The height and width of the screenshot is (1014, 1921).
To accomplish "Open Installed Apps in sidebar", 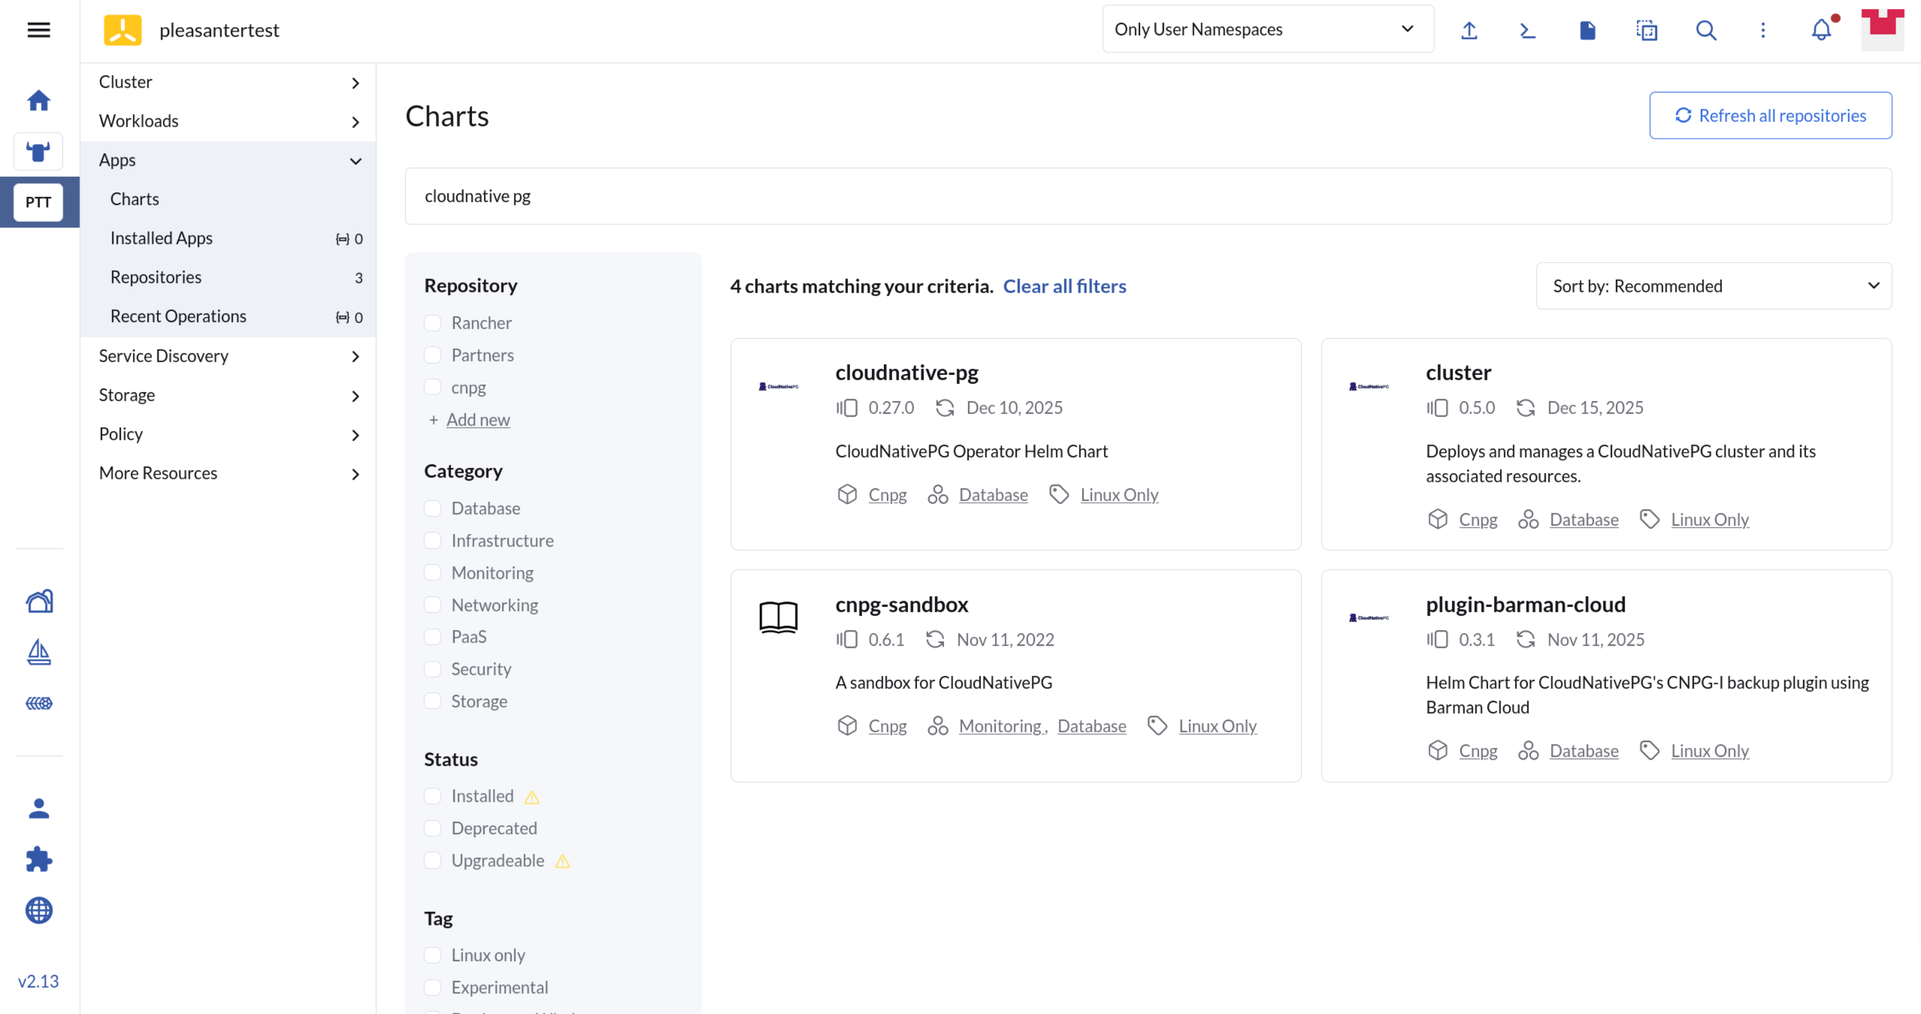I will click(x=161, y=238).
